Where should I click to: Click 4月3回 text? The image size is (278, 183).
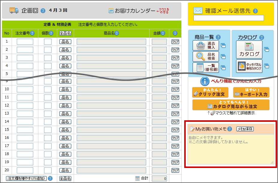tap(58, 10)
